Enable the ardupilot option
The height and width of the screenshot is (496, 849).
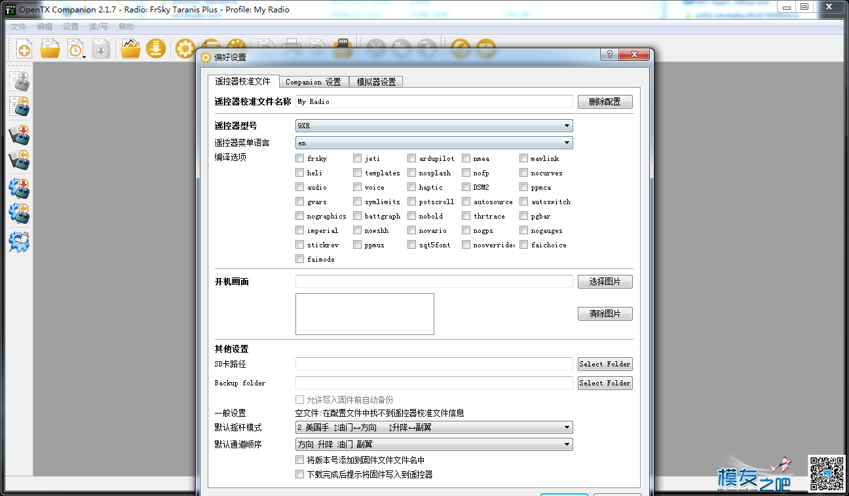[x=411, y=158]
